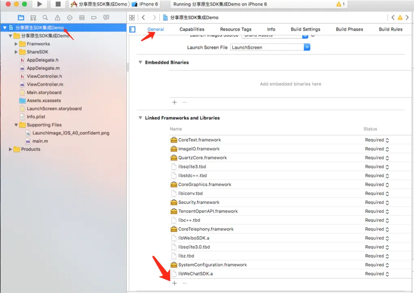Open the Resource Tags tab
The width and height of the screenshot is (414, 293).
(236, 29)
